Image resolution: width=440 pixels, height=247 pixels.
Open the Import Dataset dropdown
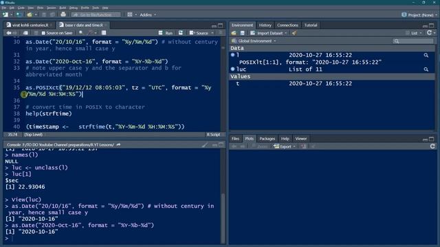[269, 33]
